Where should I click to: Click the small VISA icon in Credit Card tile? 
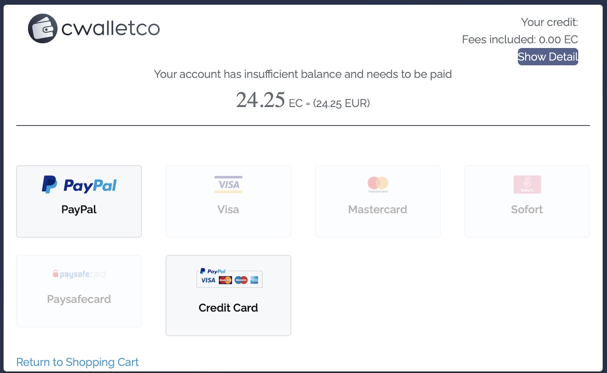(209, 280)
